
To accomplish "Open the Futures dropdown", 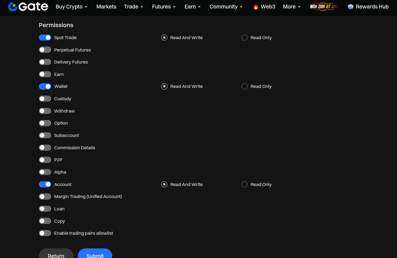I will [x=163, y=7].
